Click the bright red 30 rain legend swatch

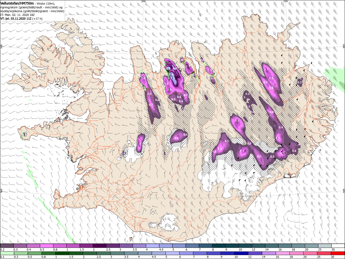tap(338, 253)
